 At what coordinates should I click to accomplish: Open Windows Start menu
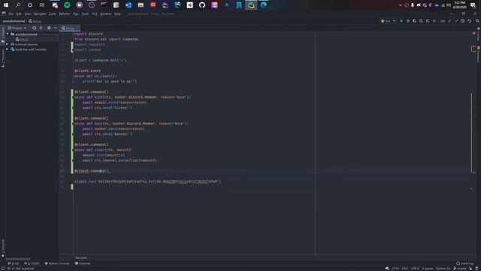click(x=6, y=5)
